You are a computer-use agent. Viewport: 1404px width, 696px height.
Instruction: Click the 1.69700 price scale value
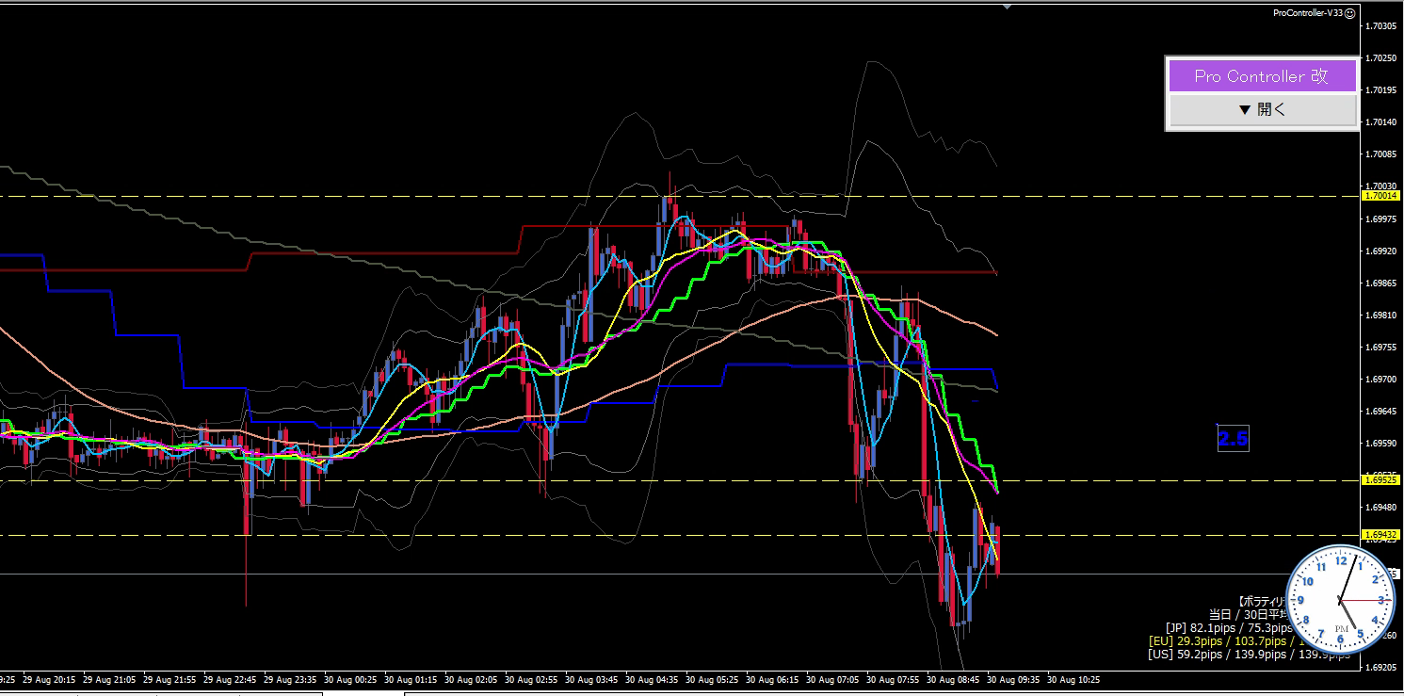coord(1380,380)
